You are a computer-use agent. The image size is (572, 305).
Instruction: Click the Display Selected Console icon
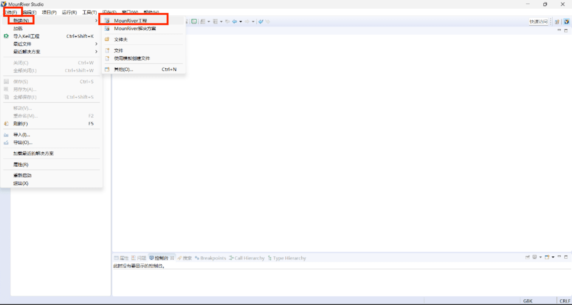tap(535, 257)
